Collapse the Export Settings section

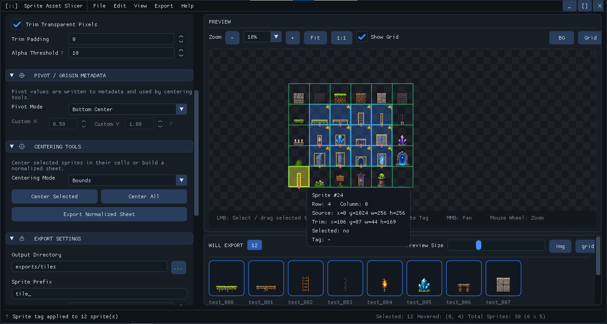coord(12,239)
